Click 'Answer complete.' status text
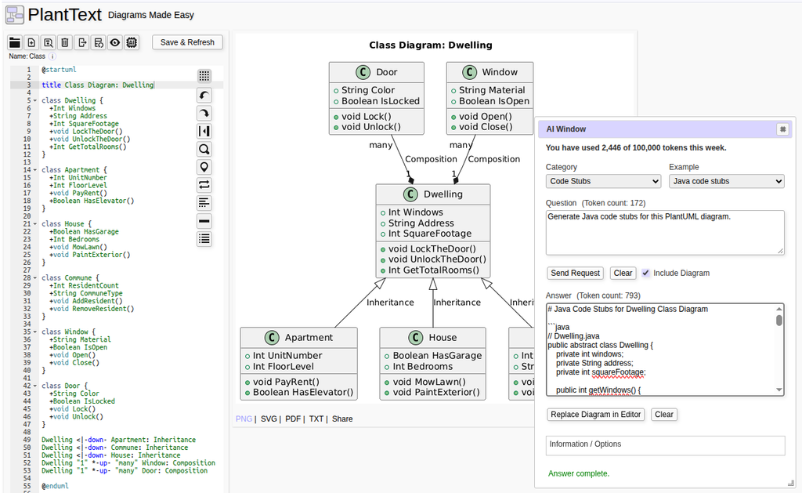802x493 pixels. pos(579,473)
